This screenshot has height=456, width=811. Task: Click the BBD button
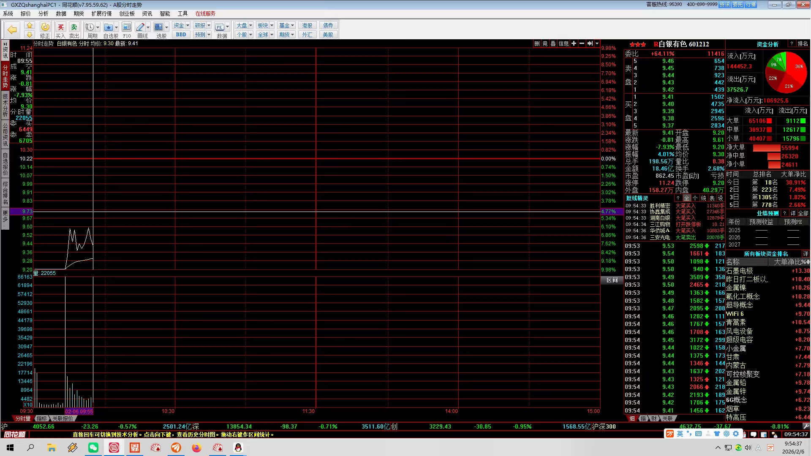tap(181, 35)
